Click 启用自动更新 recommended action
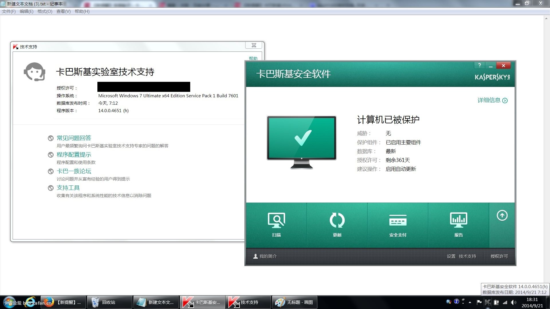This screenshot has height=309, width=550. (x=401, y=169)
